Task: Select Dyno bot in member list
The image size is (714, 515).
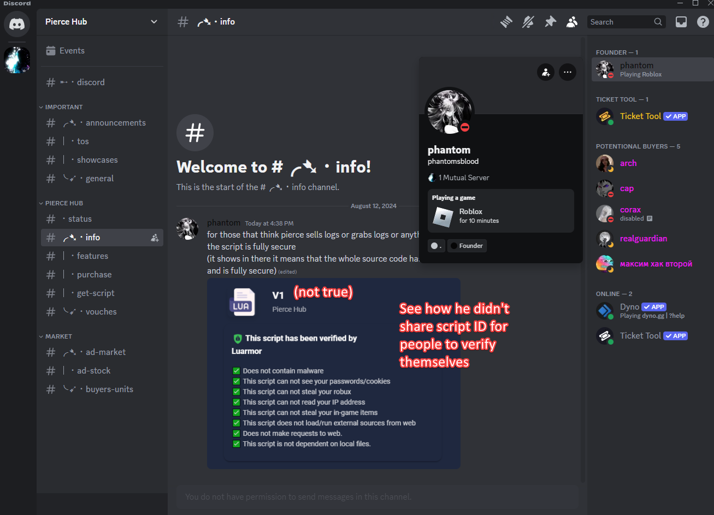Action: point(652,311)
